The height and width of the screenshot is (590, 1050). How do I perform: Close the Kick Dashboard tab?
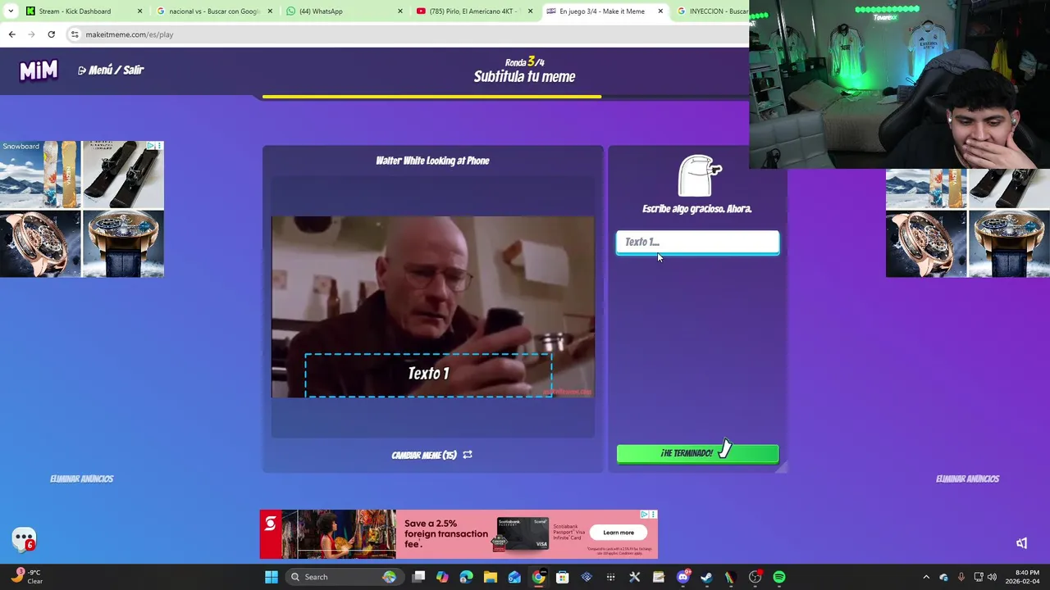[139, 11]
